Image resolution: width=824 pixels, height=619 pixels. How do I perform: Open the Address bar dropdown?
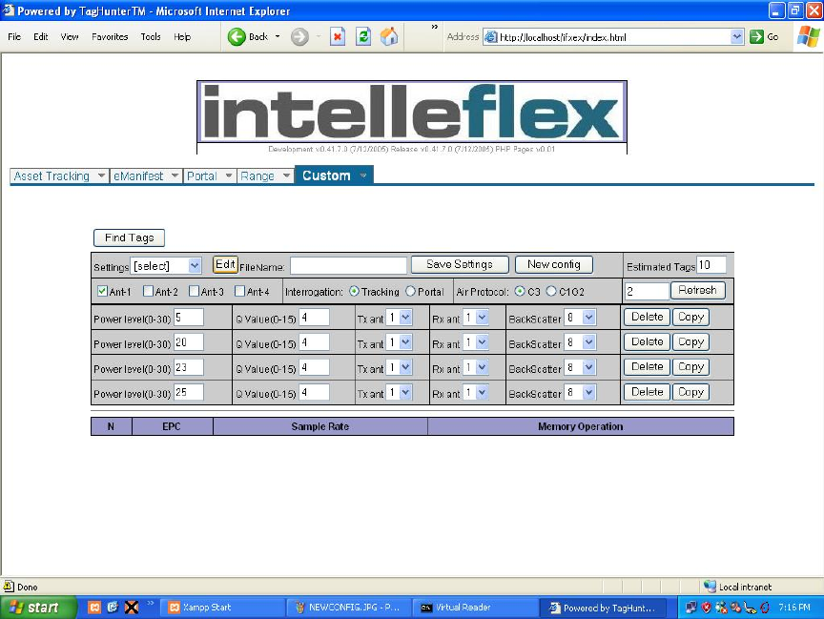click(737, 37)
